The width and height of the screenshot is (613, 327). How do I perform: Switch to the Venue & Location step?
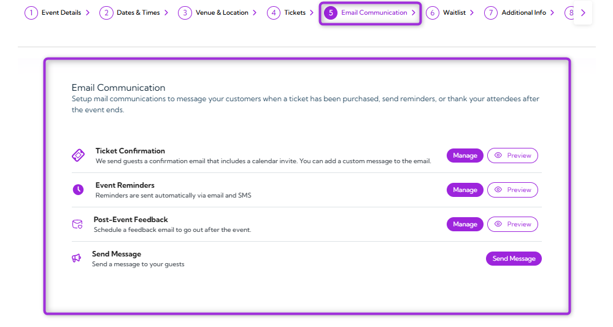tap(222, 12)
